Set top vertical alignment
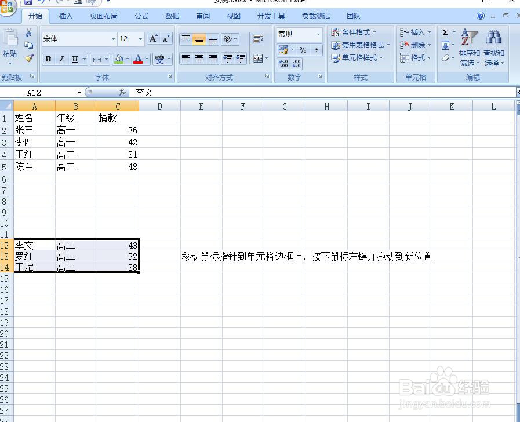 (186, 39)
